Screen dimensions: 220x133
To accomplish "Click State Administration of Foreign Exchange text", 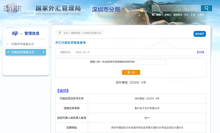I will 58,13.
